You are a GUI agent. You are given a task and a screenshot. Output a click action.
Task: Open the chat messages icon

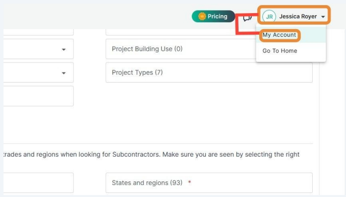[x=247, y=18]
